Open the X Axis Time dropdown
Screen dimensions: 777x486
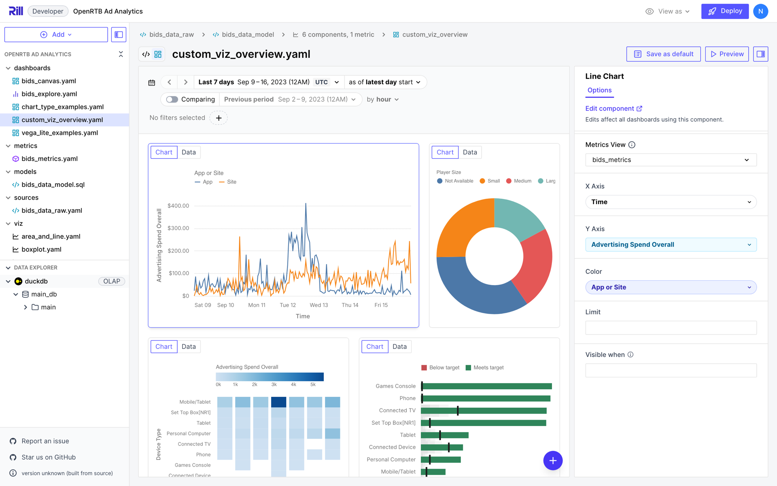coord(671,202)
